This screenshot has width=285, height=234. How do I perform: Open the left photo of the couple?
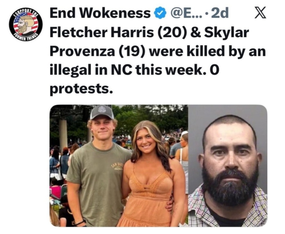pos(119,166)
